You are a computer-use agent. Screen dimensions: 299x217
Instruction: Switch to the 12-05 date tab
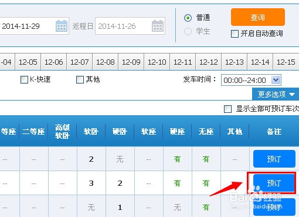click(28, 62)
